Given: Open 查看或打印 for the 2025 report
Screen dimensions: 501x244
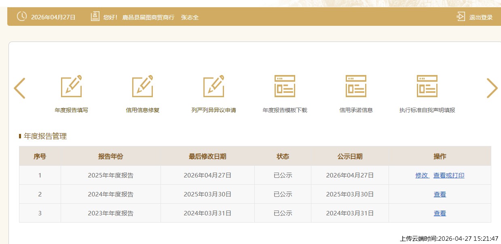Looking at the screenshot, I should click(449, 175).
